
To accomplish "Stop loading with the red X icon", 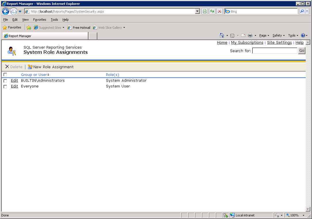I will click(220, 11).
